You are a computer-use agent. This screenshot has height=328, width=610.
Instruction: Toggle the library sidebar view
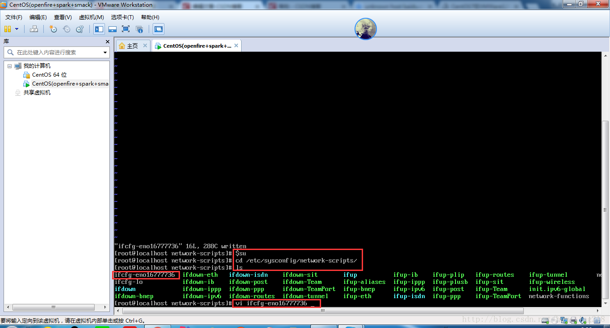(x=99, y=29)
